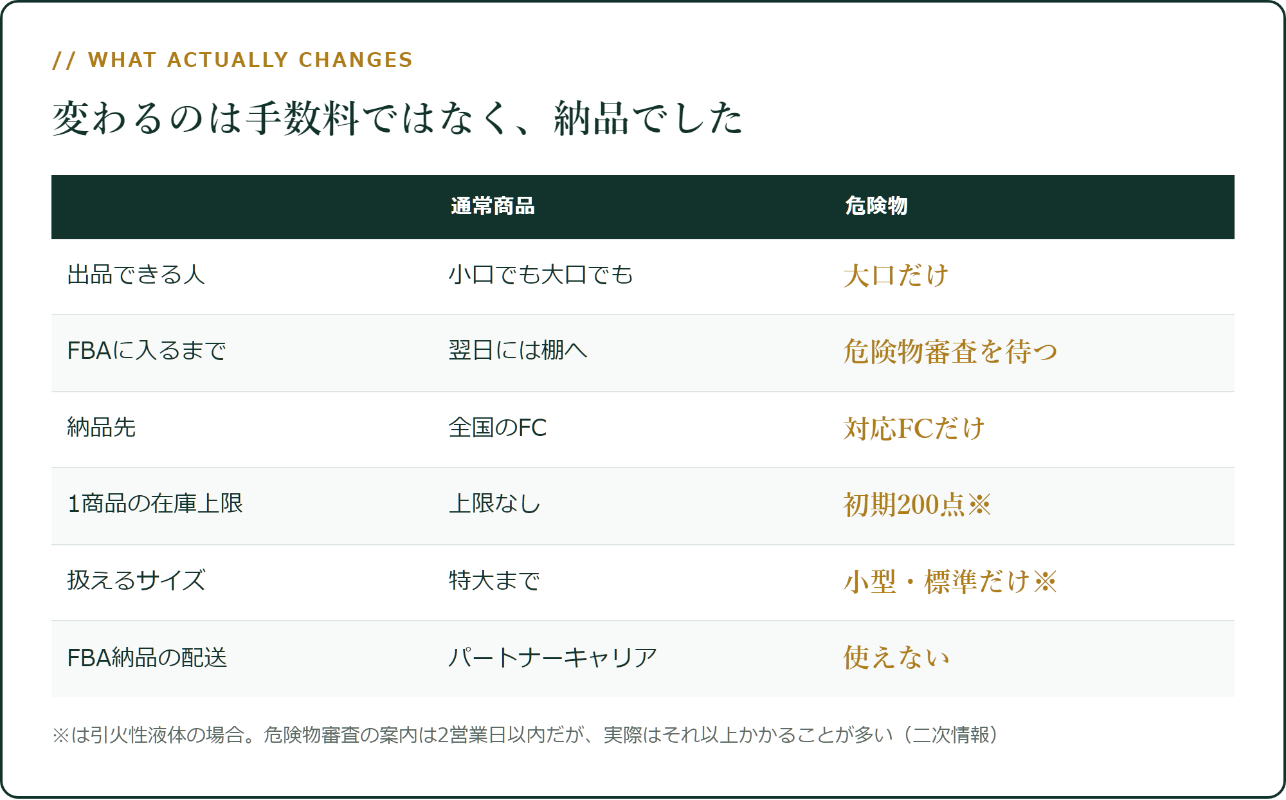The height and width of the screenshot is (800, 1286).
Task: Click the '危険物' column header
Action: click(x=876, y=206)
